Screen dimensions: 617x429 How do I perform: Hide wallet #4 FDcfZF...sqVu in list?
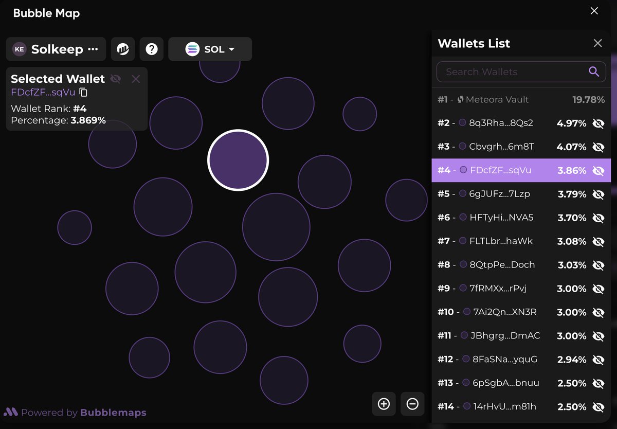598,170
